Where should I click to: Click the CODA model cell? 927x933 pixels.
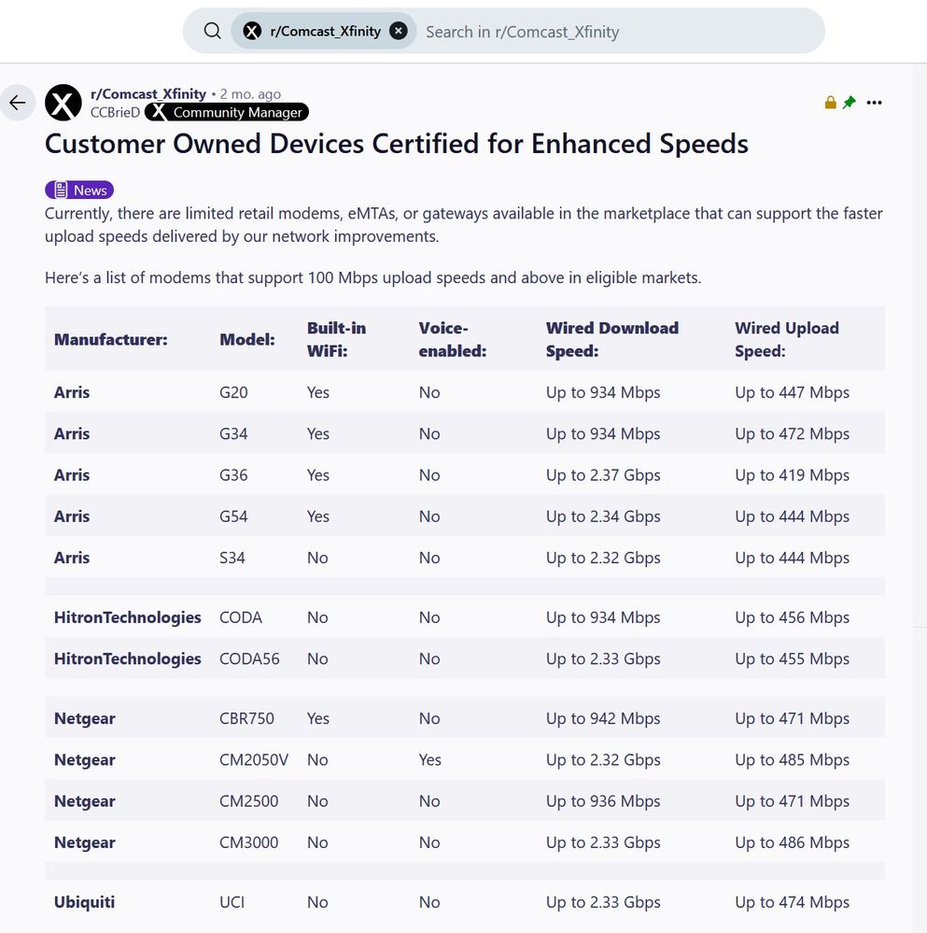point(241,617)
